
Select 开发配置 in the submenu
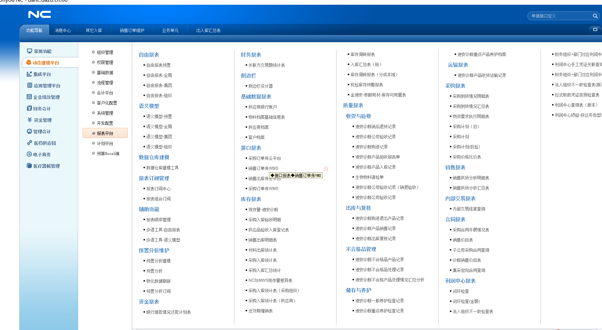pyautogui.click(x=105, y=123)
